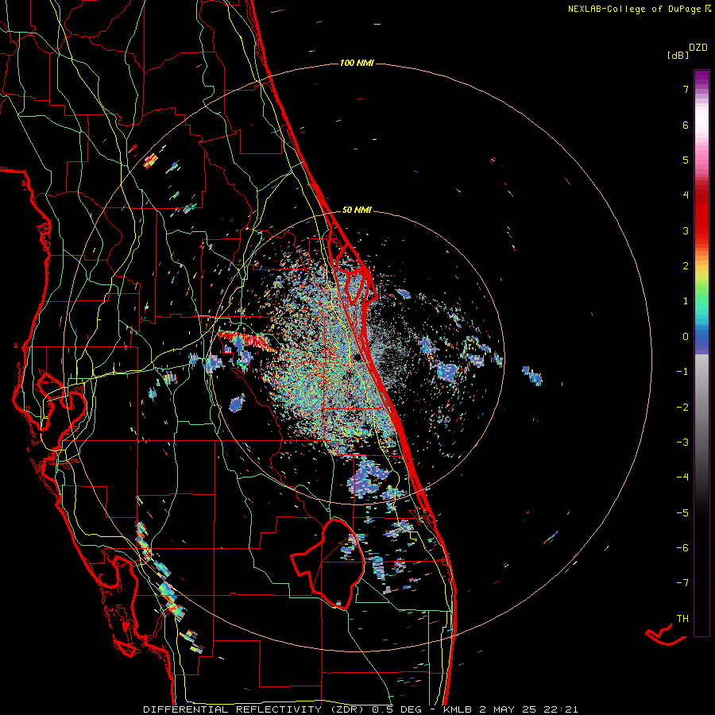Click the [dB] units label
The height and width of the screenshot is (715, 715).
point(678,56)
